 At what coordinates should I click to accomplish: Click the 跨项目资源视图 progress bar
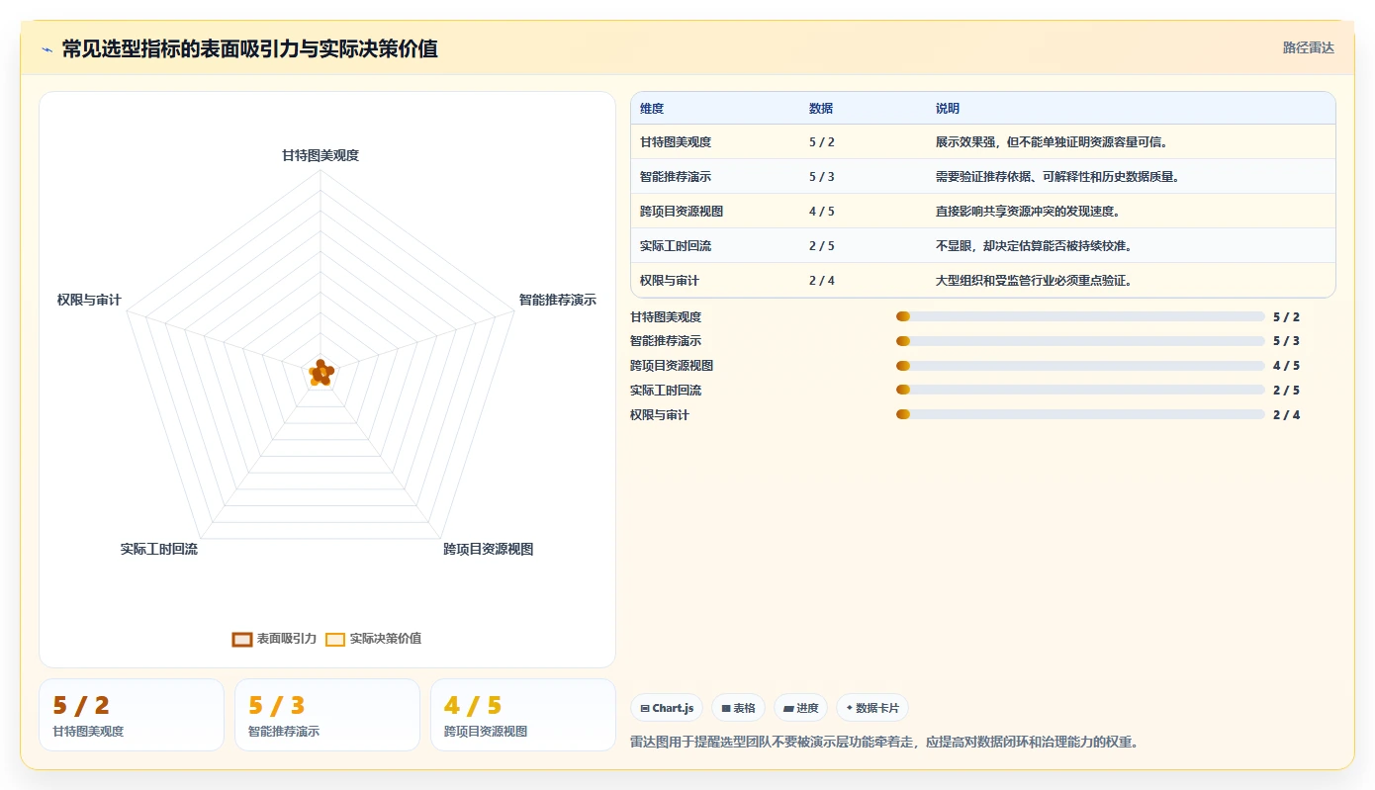click(1080, 366)
